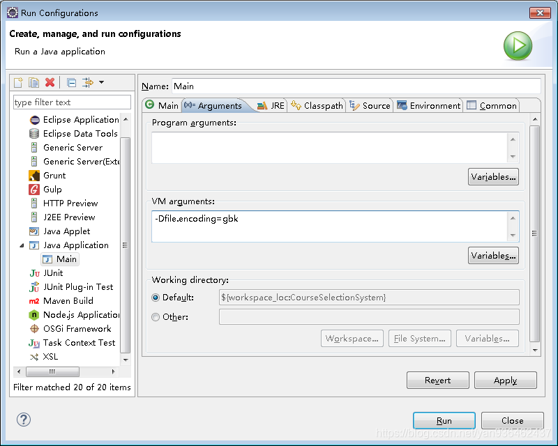Click tree horizontal scrollbar right arrow
Screen dimensions: 558x446
(x=113, y=371)
